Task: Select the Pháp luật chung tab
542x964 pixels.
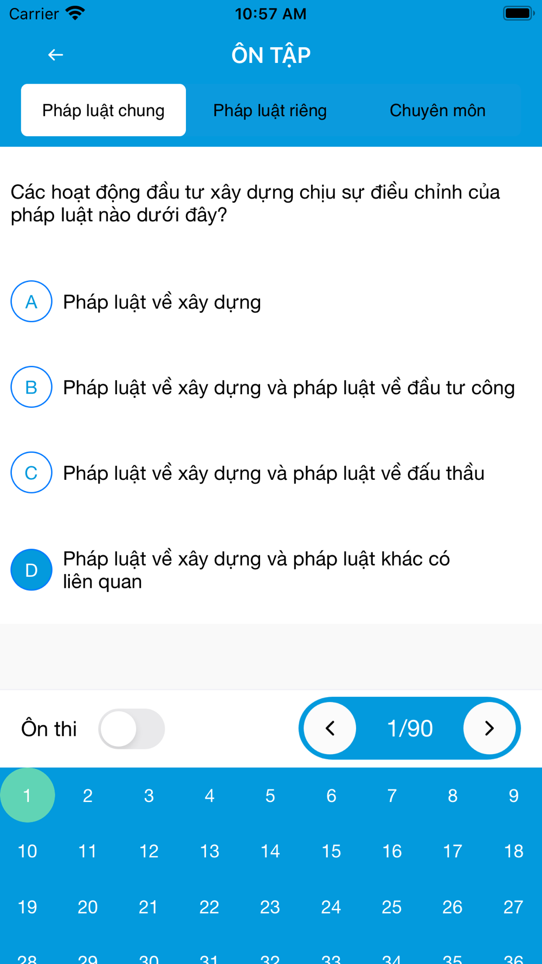Action: 104,111
